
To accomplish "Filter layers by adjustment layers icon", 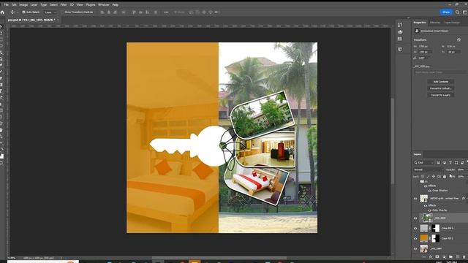I will pyautogui.click(x=444, y=162).
